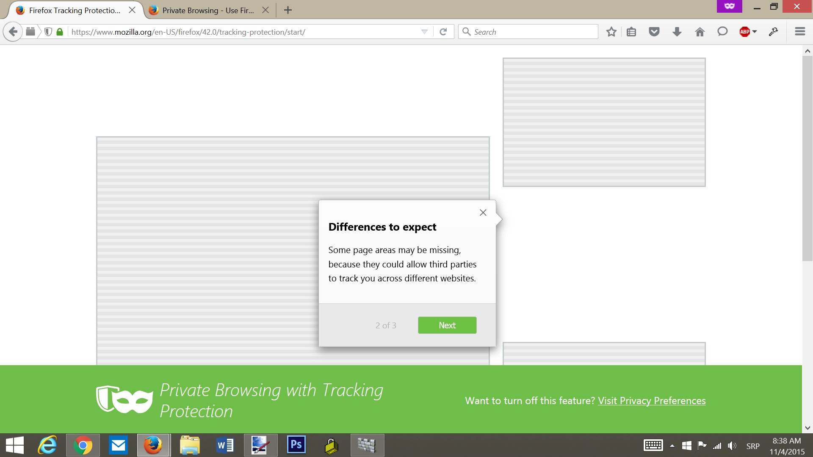Reload the current mozilla.org page
Screen dimensions: 813x457
(x=443, y=31)
